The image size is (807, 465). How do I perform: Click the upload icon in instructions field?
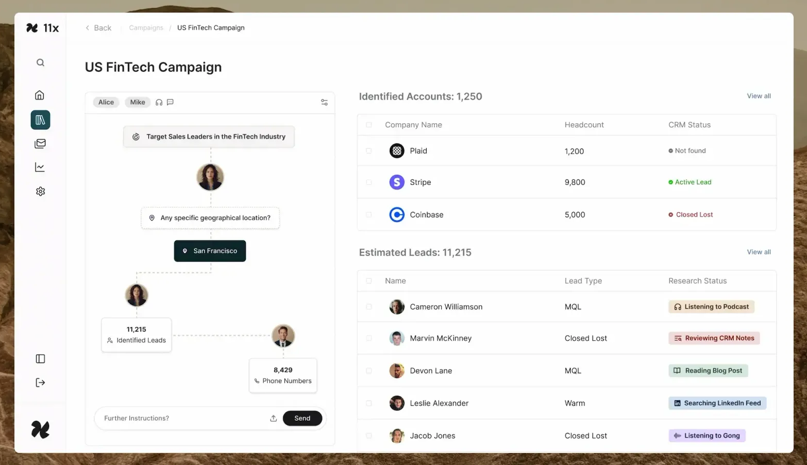pos(273,418)
